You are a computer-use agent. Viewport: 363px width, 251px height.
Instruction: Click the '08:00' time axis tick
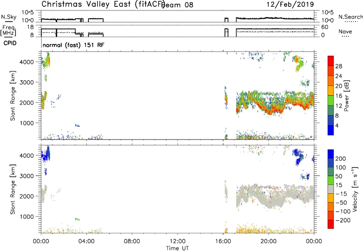(x=132, y=241)
